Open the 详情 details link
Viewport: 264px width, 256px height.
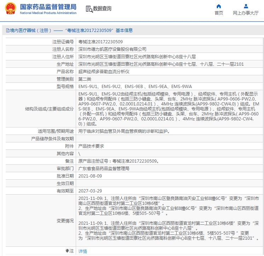pos(83,251)
